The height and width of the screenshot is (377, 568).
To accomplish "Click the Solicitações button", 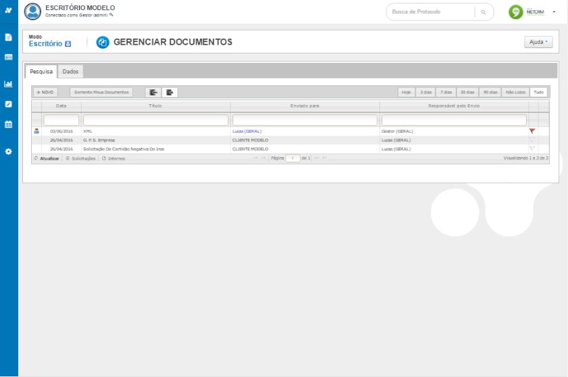I will pyautogui.click(x=80, y=158).
